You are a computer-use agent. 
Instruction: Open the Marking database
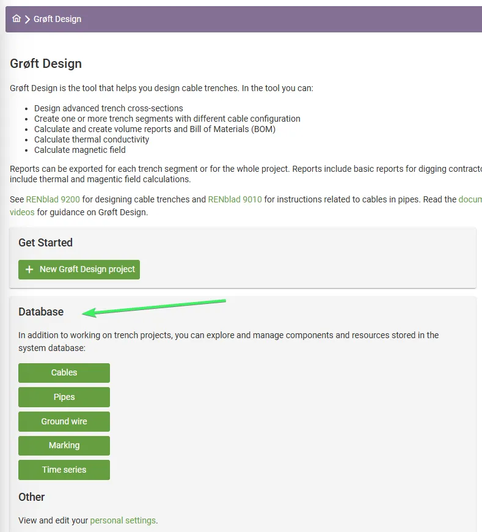point(64,446)
